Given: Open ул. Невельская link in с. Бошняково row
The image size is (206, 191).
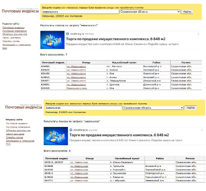Looking at the screenshot, I should click(79, 173).
